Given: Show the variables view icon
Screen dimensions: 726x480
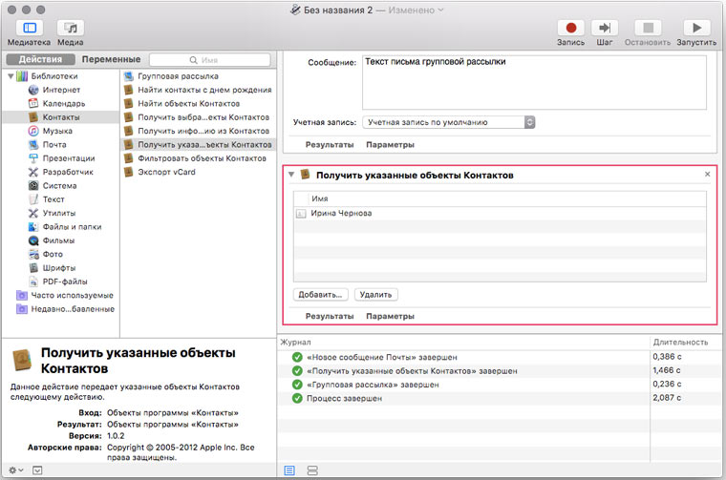Looking at the screenshot, I should (x=312, y=470).
